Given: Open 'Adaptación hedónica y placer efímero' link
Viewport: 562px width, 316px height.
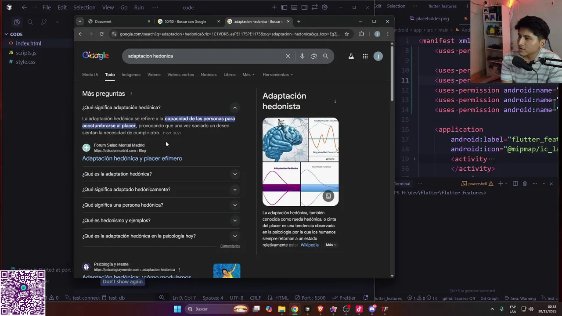Looking at the screenshot, I should click(x=132, y=158).
